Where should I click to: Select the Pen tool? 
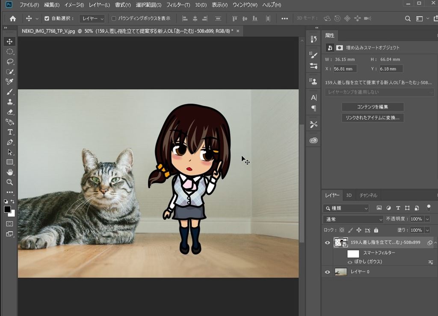click(10, 142)
